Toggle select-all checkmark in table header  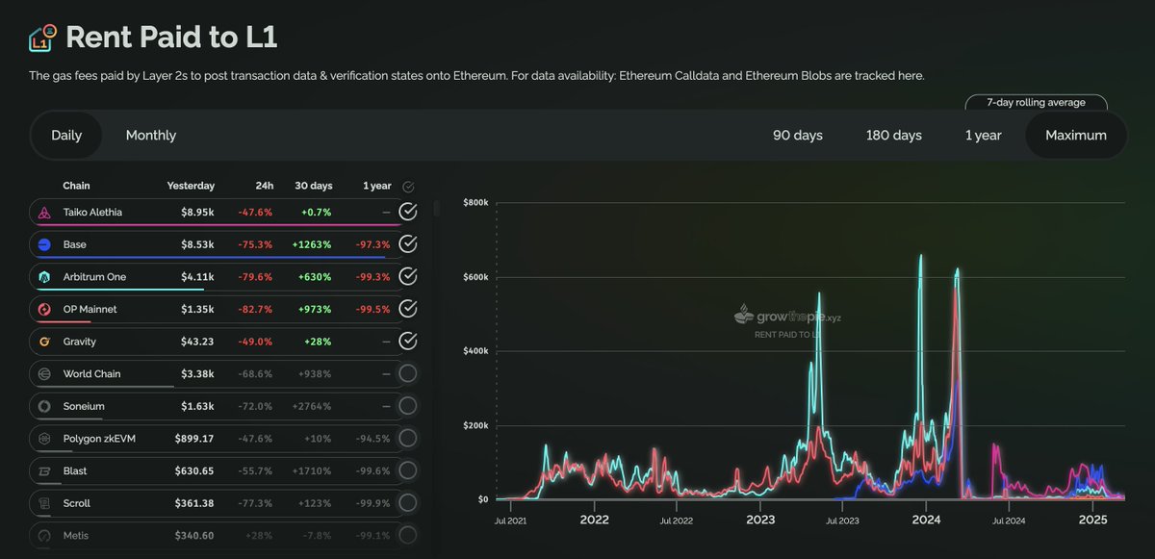click(408, 187)
